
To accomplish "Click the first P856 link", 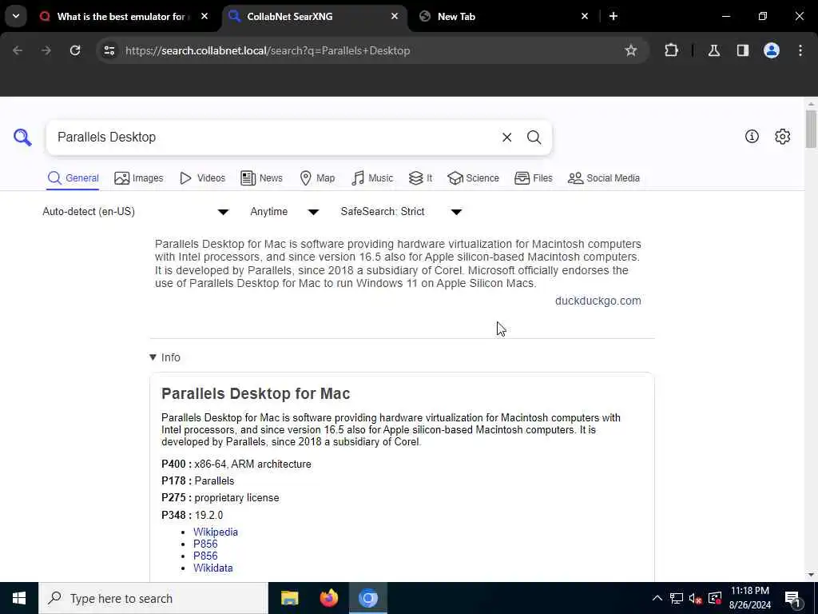I will (x=205, y=544).
